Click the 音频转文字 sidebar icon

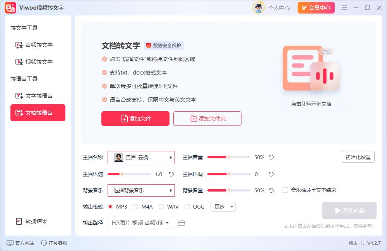click(x=19, y=45)
